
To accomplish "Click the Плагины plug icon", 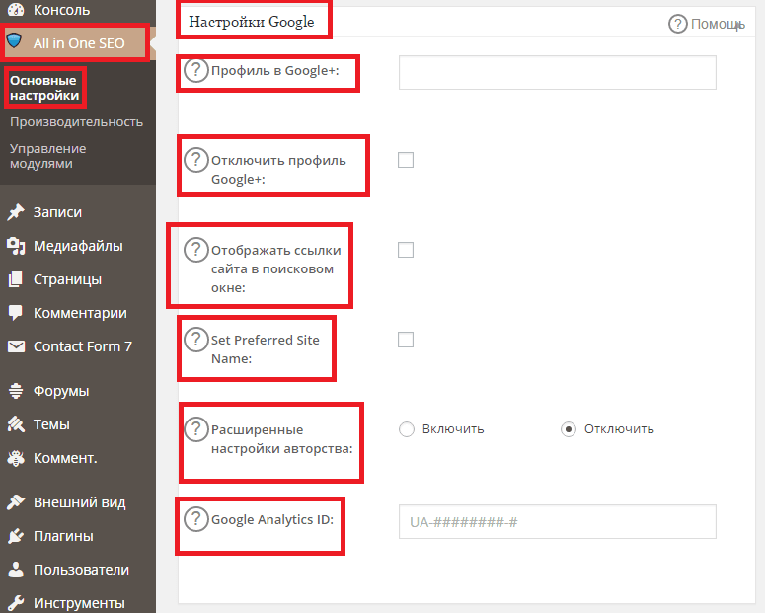I will pos(16,536).
